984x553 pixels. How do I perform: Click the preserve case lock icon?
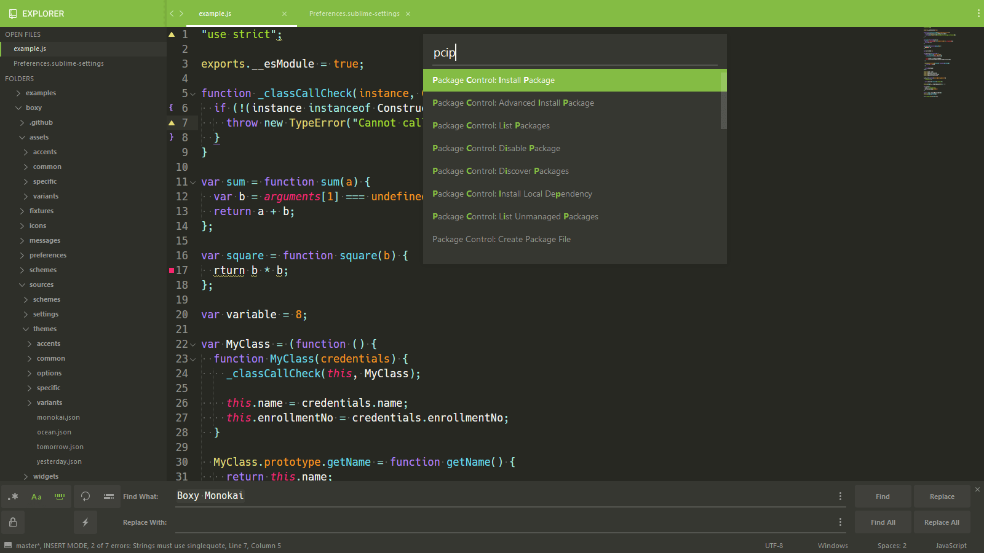tap(13, 522)
